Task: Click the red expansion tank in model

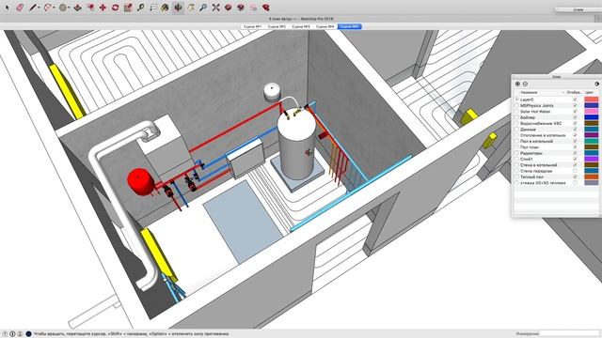Action: click(x=139, y=181)
